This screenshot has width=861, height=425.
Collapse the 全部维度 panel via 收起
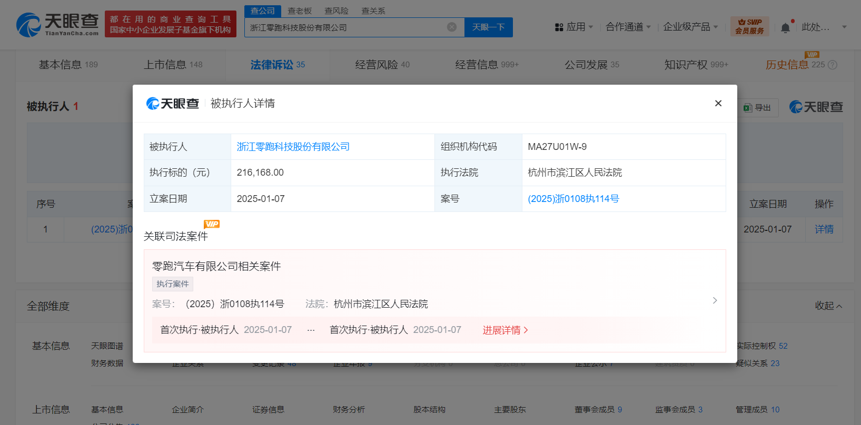click(x=828, y=306)
